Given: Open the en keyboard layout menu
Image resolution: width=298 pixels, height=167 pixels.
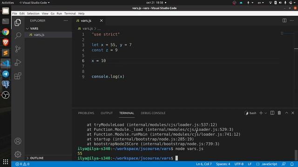Looking at the screenshot, I should click(x=261, y=3).
